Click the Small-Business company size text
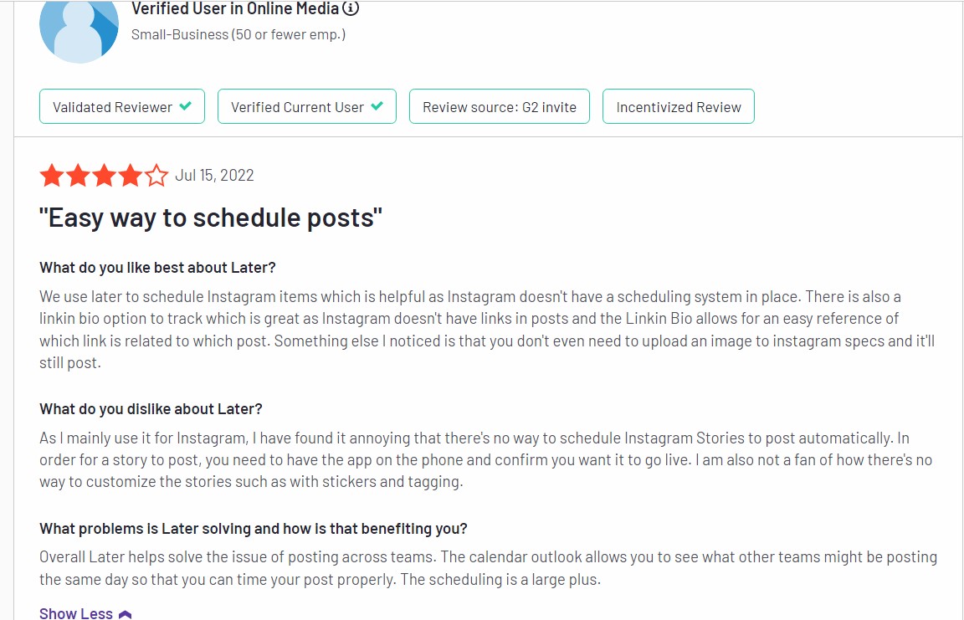Viewport: 964px width, 620px height. click(238, 35)
